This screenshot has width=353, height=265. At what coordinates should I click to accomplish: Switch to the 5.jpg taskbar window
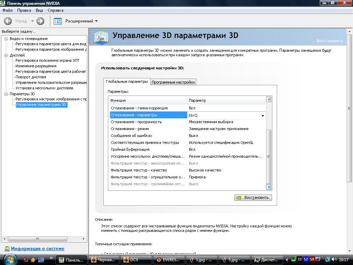234,260
